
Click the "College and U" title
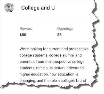(x=38, y=8)
